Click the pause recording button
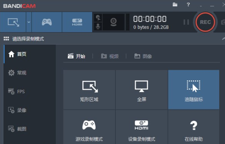The height and width of the screenshot is (144, 225). (186, 22)
